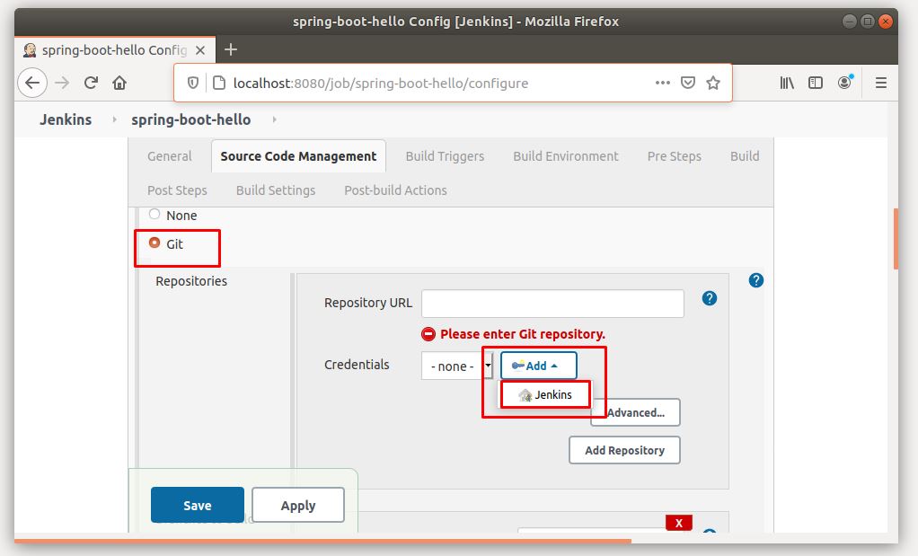Click inside the Repository URL field
This screenshot has width=918, height=556.
click(552, 303)
